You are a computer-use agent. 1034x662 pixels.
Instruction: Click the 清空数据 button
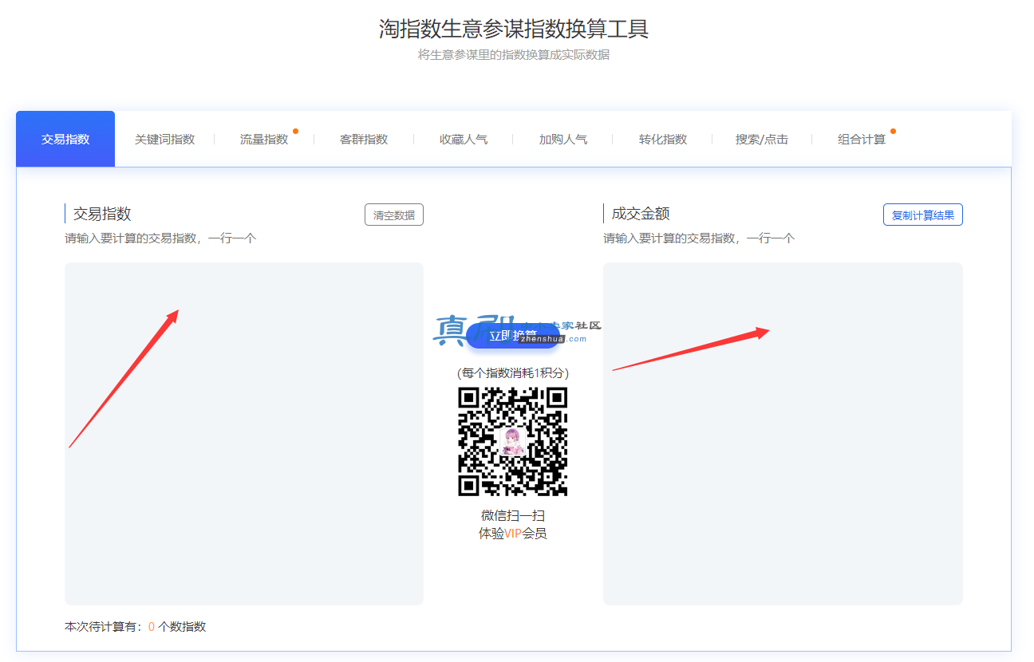click(394, 215)
